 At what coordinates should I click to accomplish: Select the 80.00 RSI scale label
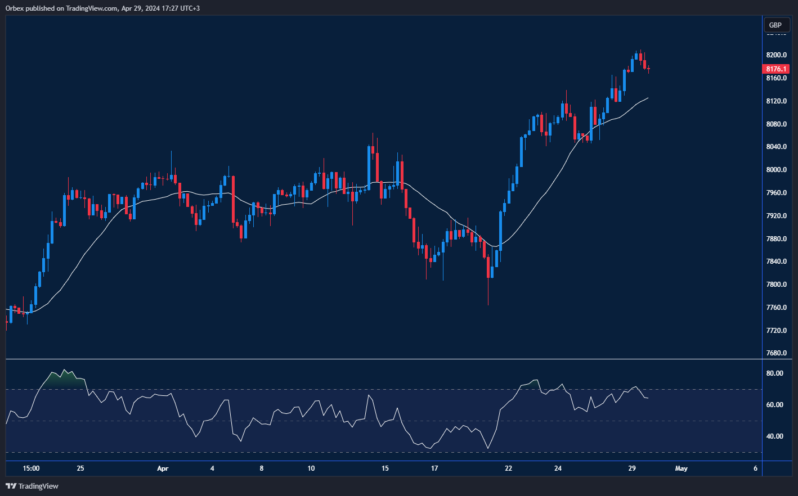point(774,373)
